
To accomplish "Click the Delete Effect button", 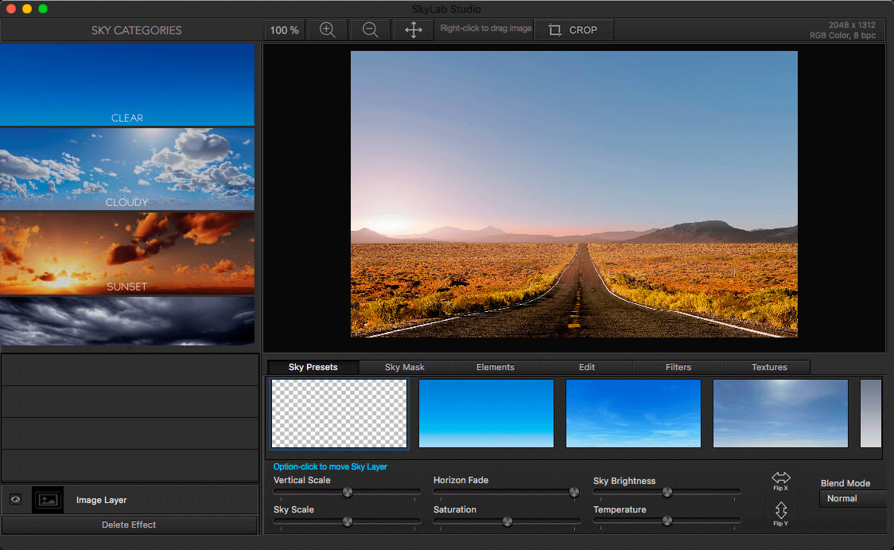I will click(129, 525).
